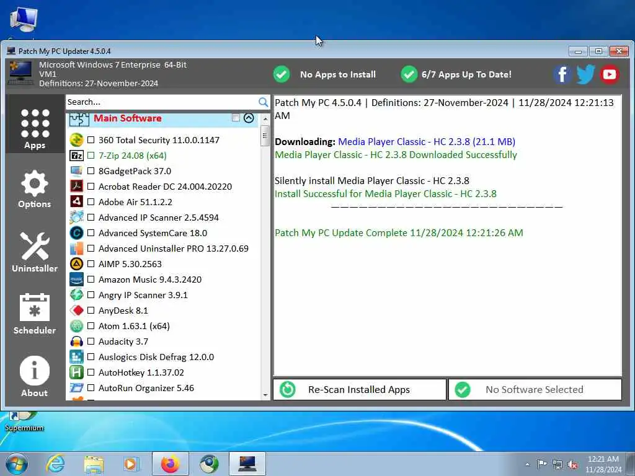This screenshot has height=476, width=635.
Task: Check the Acrobat Reader DC checkbox
Action: click(91, 186)
